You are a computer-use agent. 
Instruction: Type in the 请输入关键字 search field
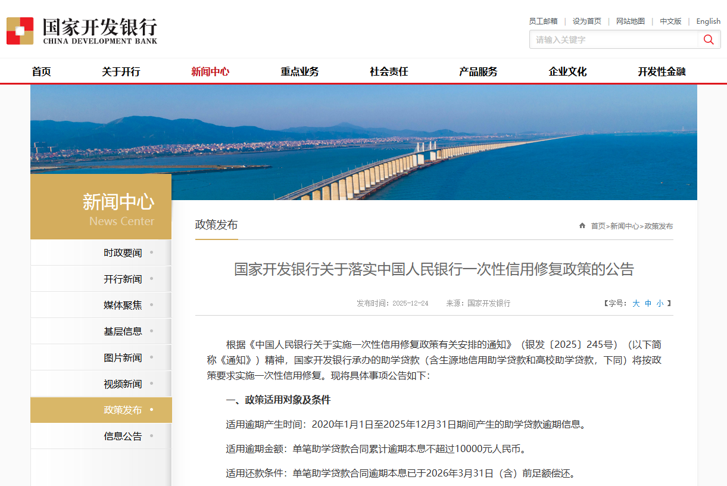coord(613,39)
